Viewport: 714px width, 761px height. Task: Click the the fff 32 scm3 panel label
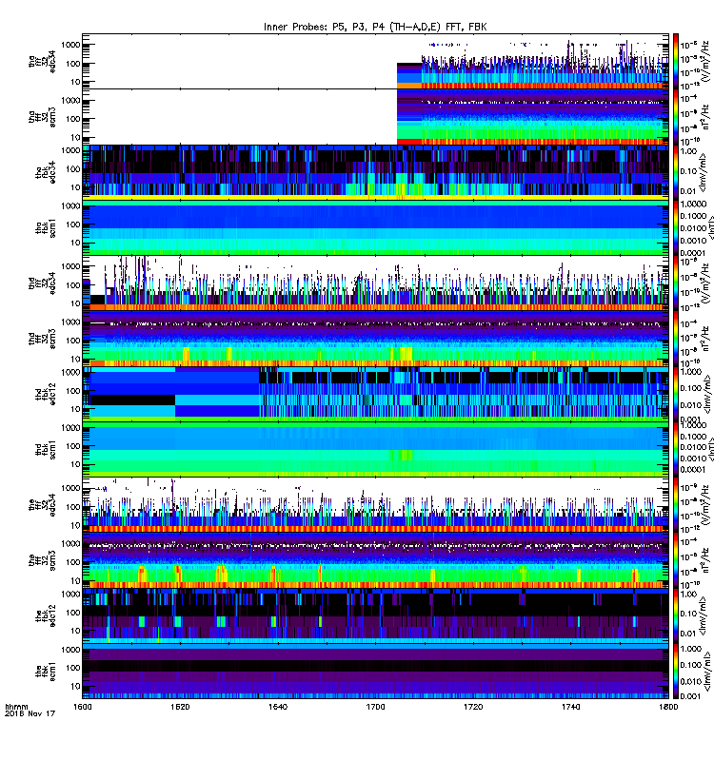[42, 560]
